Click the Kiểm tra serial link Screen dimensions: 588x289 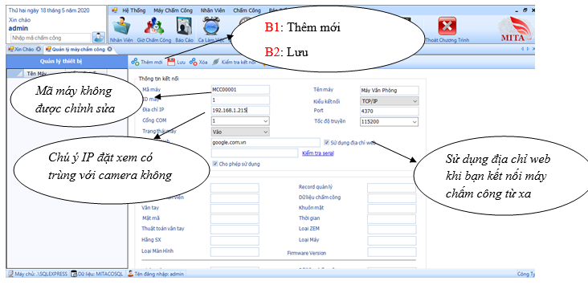tap(318, 153)
